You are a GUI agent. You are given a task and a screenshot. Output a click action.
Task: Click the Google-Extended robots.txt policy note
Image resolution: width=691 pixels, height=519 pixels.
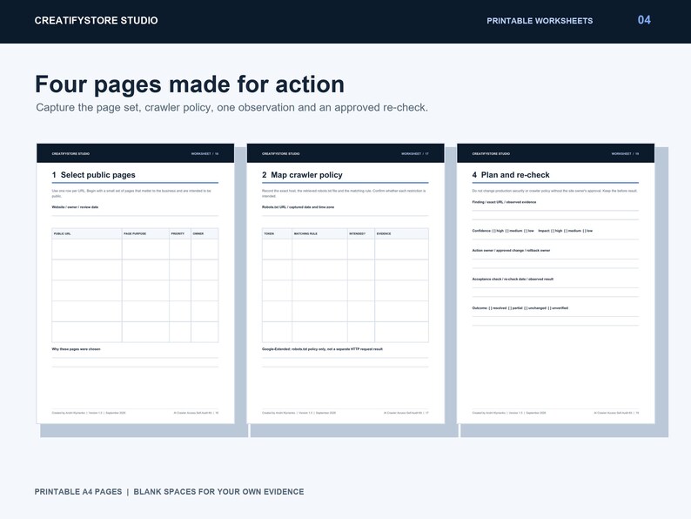pos(322,349)
